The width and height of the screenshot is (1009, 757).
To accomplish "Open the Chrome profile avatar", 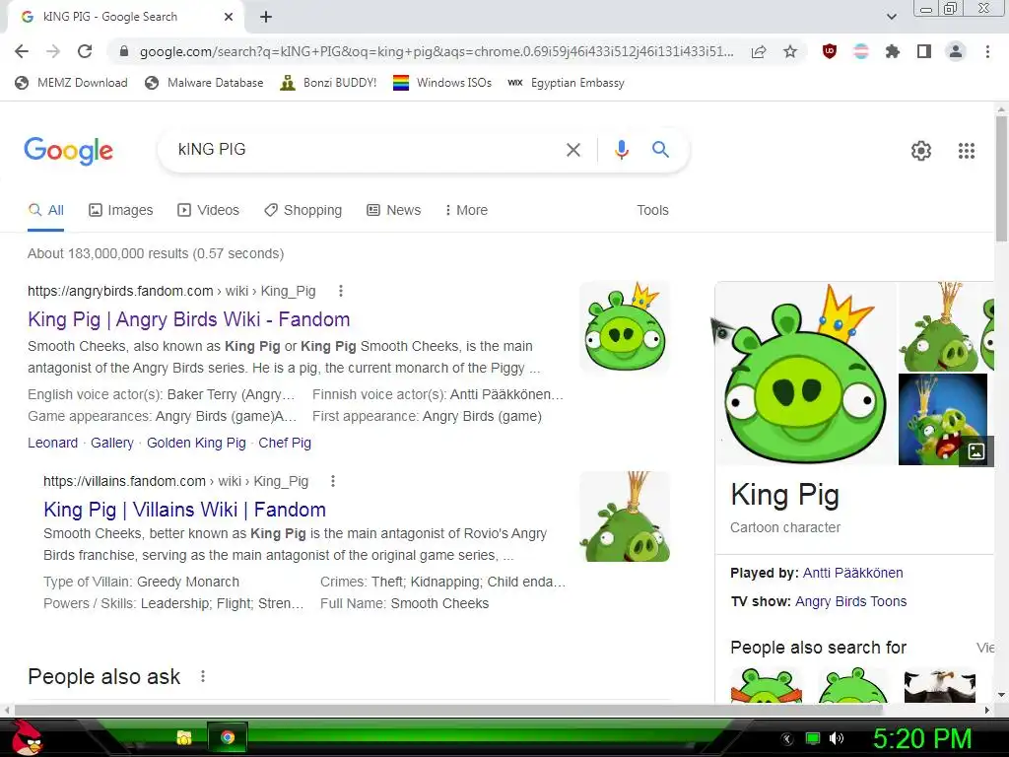I will point(956,51).
